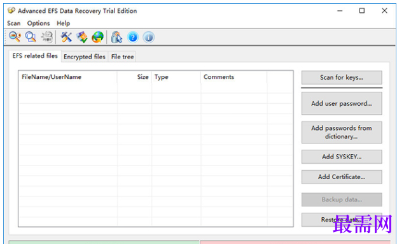Sort by Type column header

click(x=176, y=77)
